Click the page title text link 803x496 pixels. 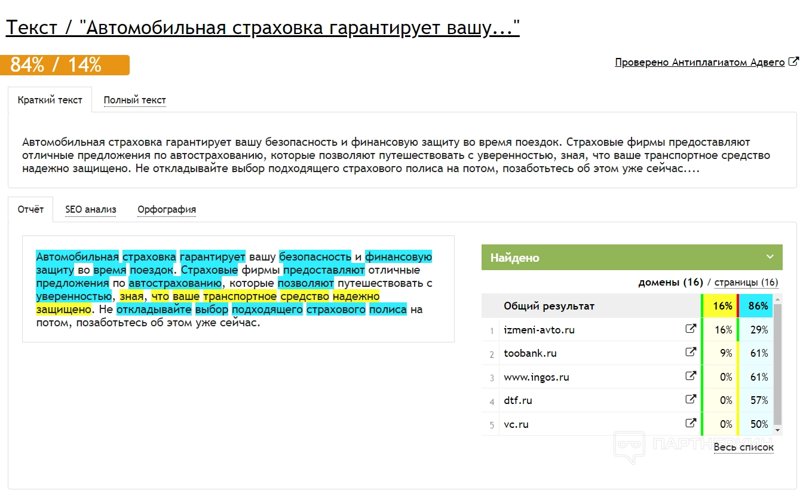(x=263, y=27)
